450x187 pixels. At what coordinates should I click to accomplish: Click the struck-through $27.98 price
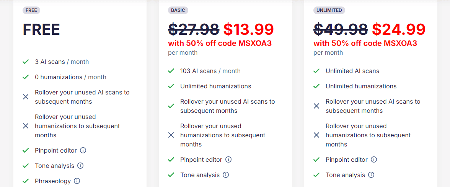pos(194,29)
